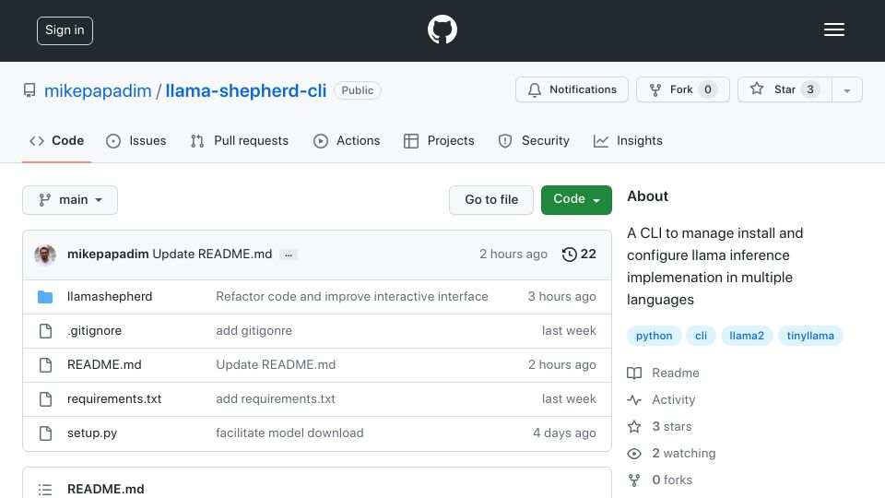Click the eye icon next to 2 watching

pos(634,454)
